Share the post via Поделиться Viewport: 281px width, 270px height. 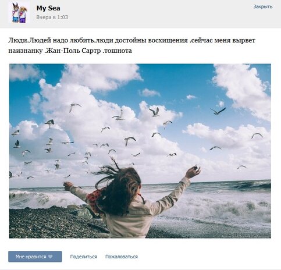pyautogui.click(x=84, y=257)
